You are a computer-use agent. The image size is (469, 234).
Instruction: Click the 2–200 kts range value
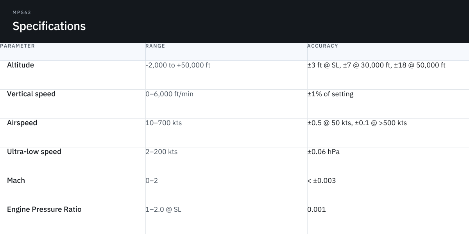(x=161, y=152)
